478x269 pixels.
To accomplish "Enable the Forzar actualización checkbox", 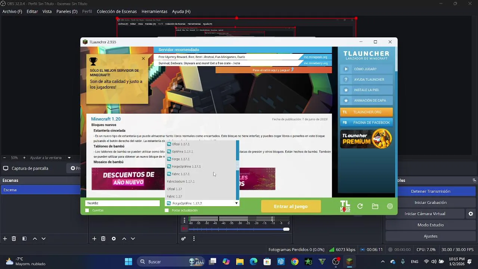I will coord(167,210).
